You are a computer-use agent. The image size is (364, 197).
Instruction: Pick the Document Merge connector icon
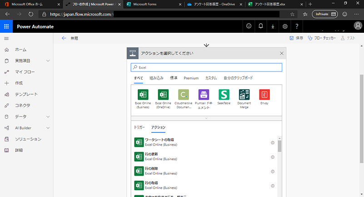click(x=244, y=95)
